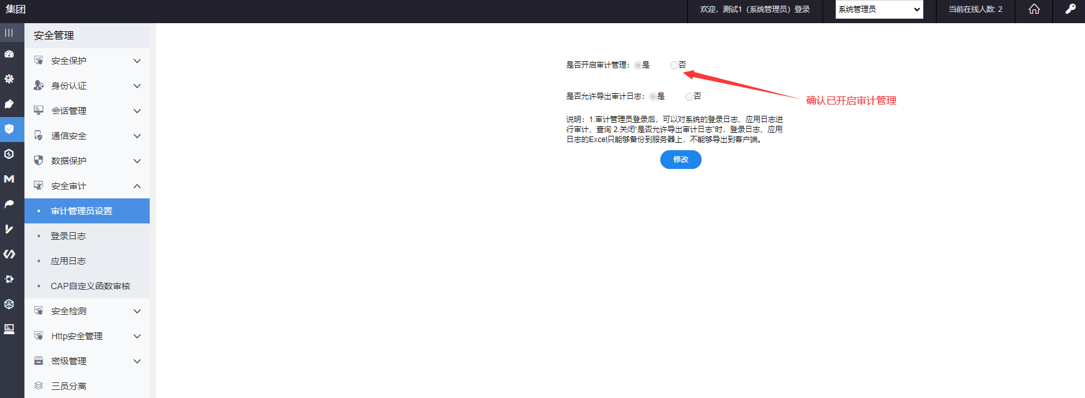Expand 安全保护 with its chevron
This screenshot has width=1085, height=398.
(x=137, y=61)
